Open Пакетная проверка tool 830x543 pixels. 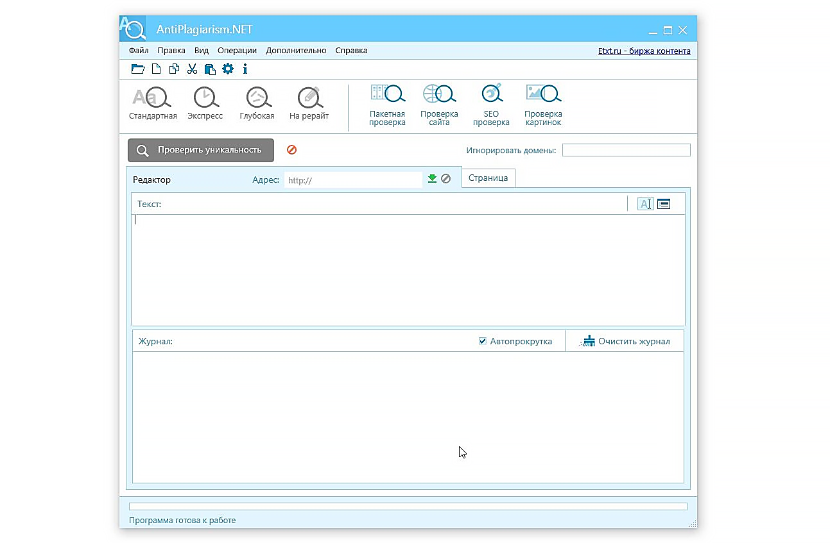[x=387, y=105]
